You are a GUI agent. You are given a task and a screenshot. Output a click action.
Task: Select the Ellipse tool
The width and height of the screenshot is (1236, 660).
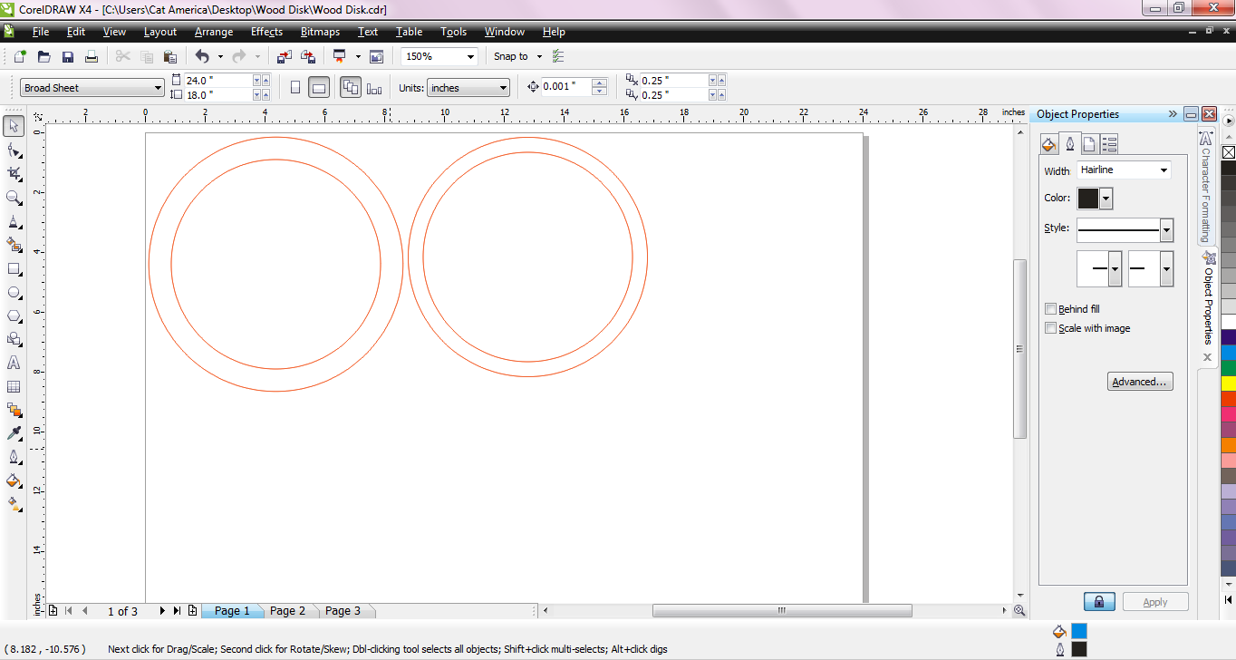[13, 292]
